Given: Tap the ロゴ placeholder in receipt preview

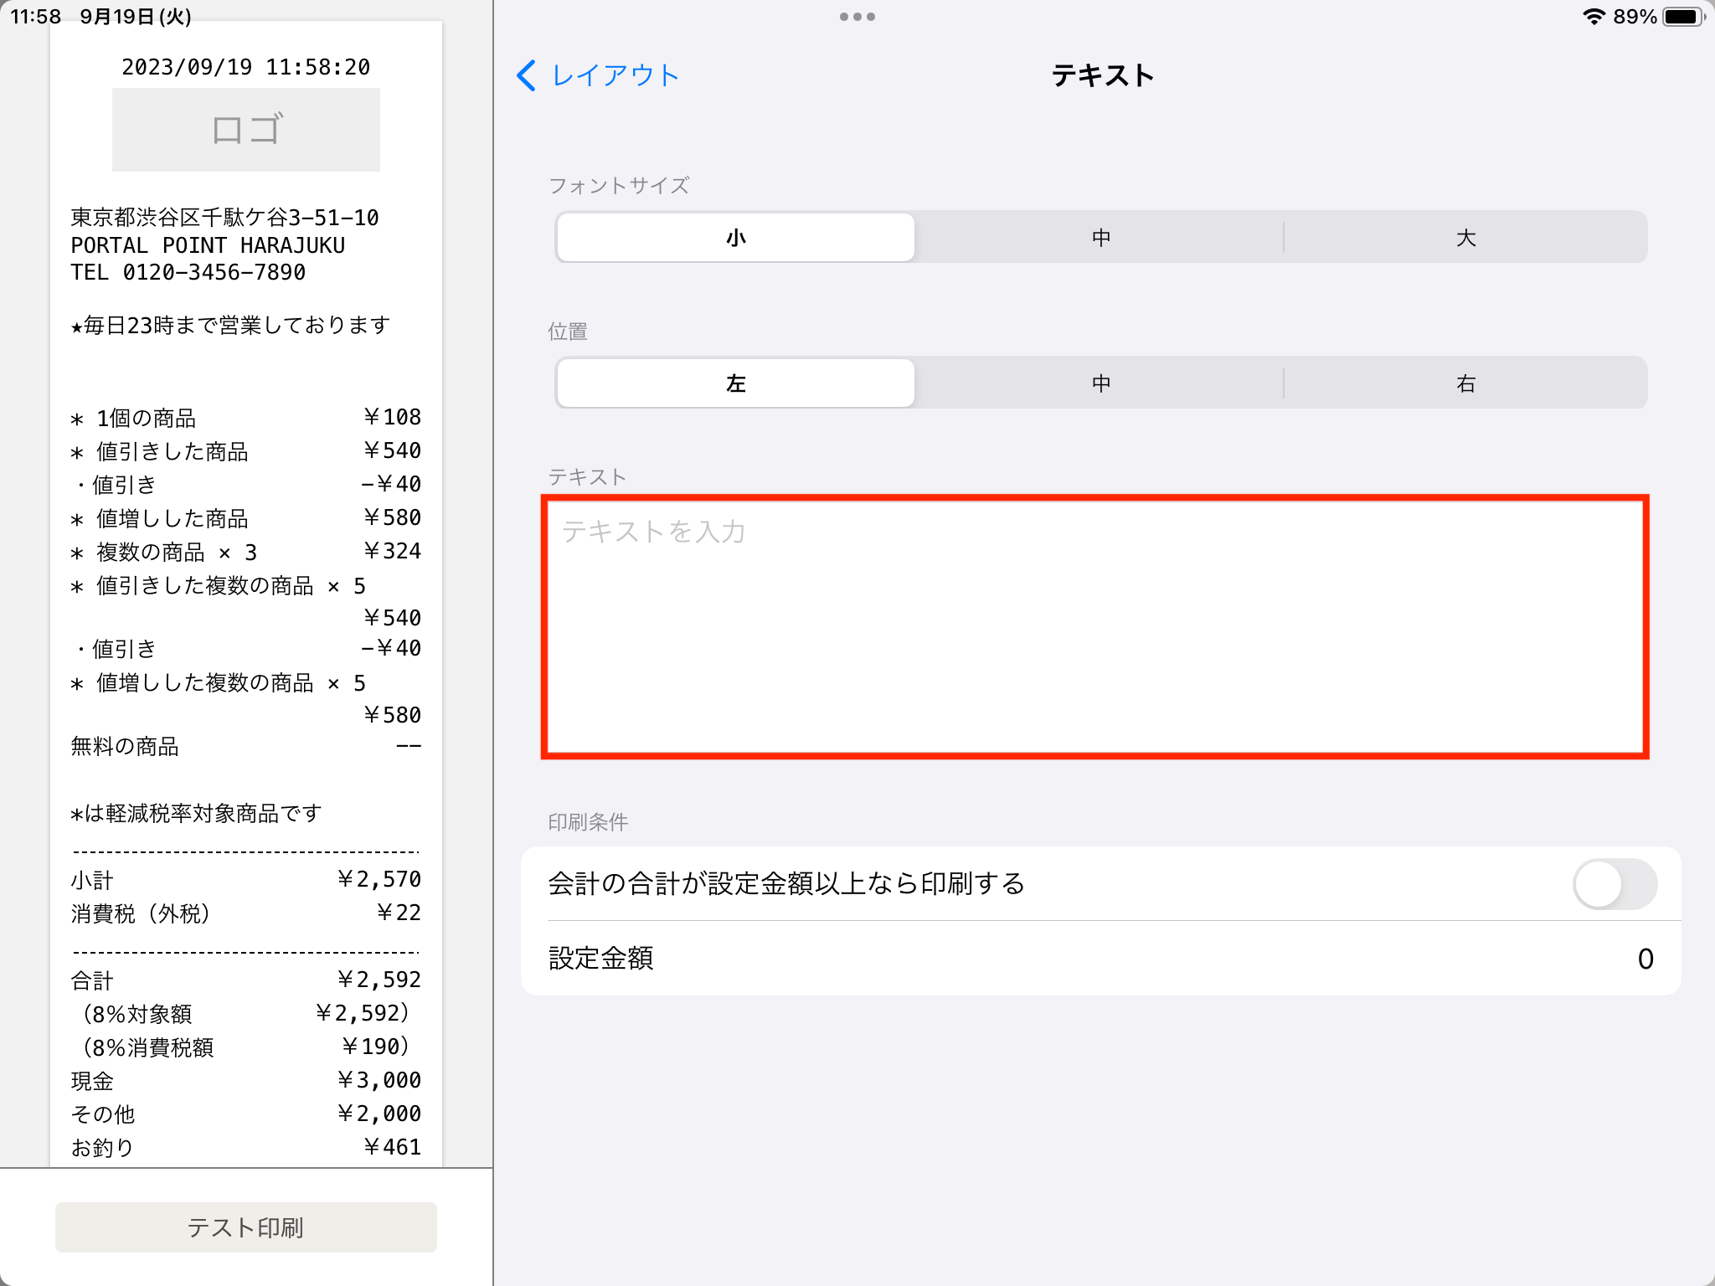Looking at the screenshot, I should click(x=246, y=130).
